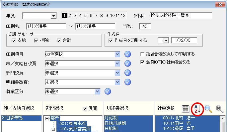The width and height of the screenshot is (227, 132).
Task: Open the era dropdown next to creation date
Action: tap(166, 41)
